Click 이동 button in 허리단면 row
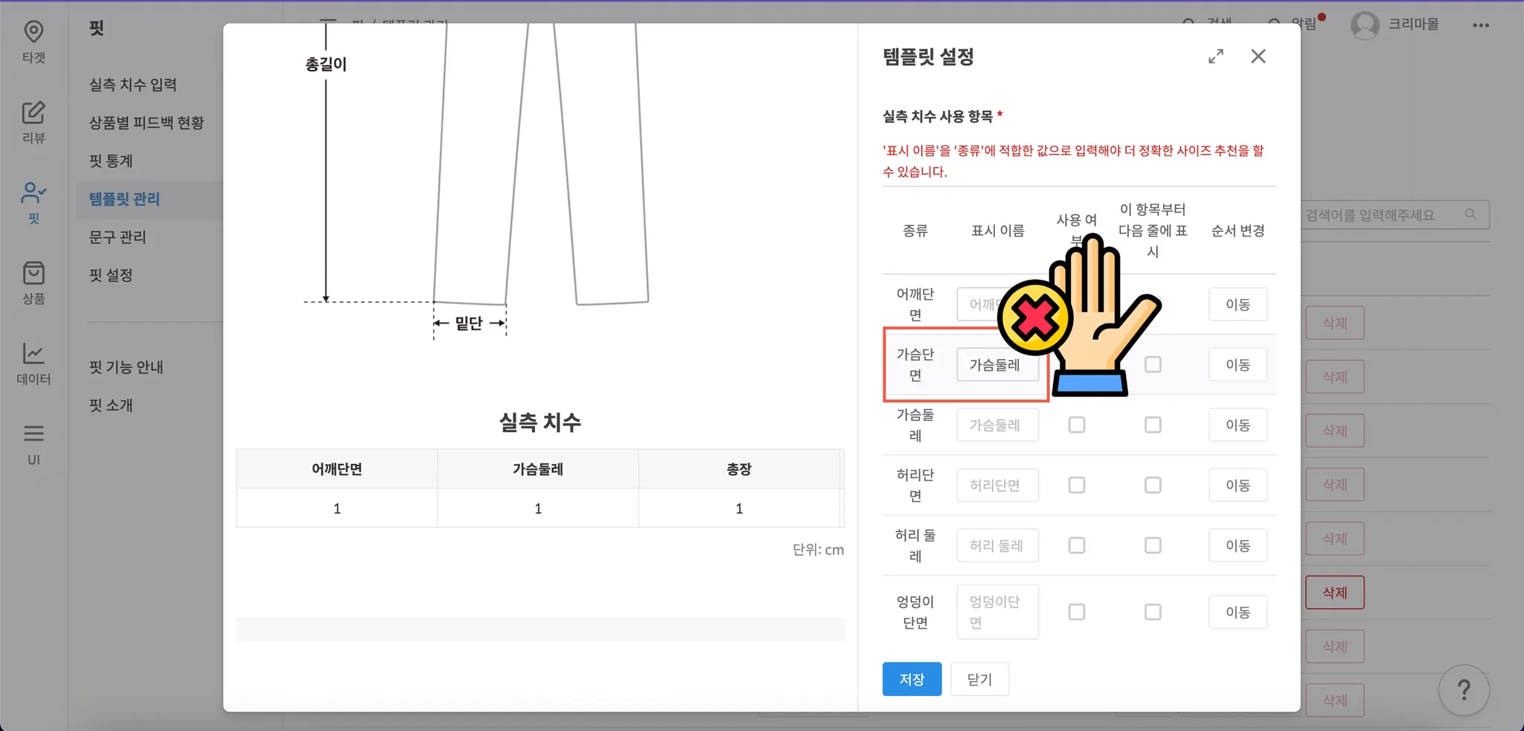This screenshot has width=1524, height=731. point(1238,485)
